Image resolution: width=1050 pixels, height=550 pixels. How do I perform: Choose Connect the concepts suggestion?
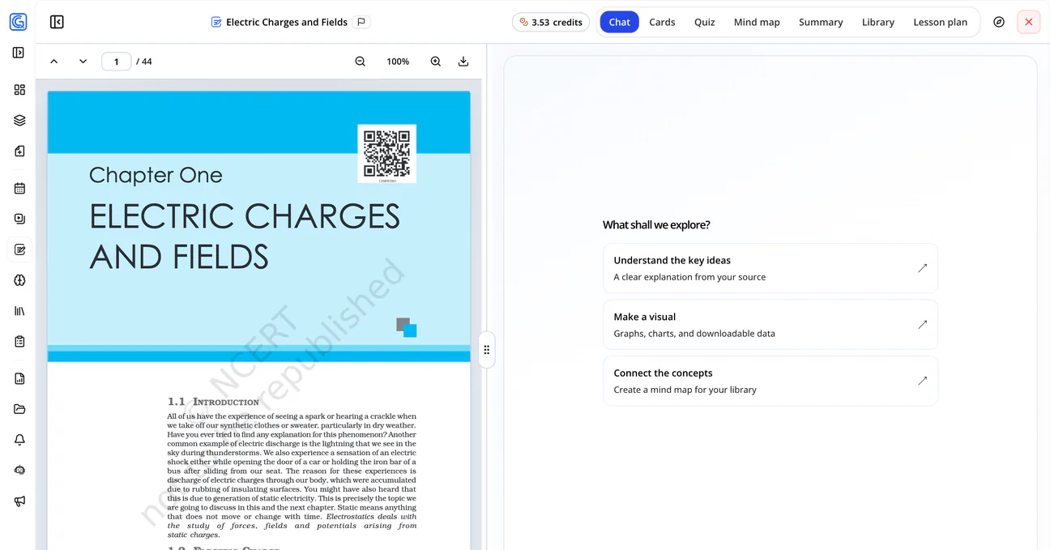pos(770,381)
